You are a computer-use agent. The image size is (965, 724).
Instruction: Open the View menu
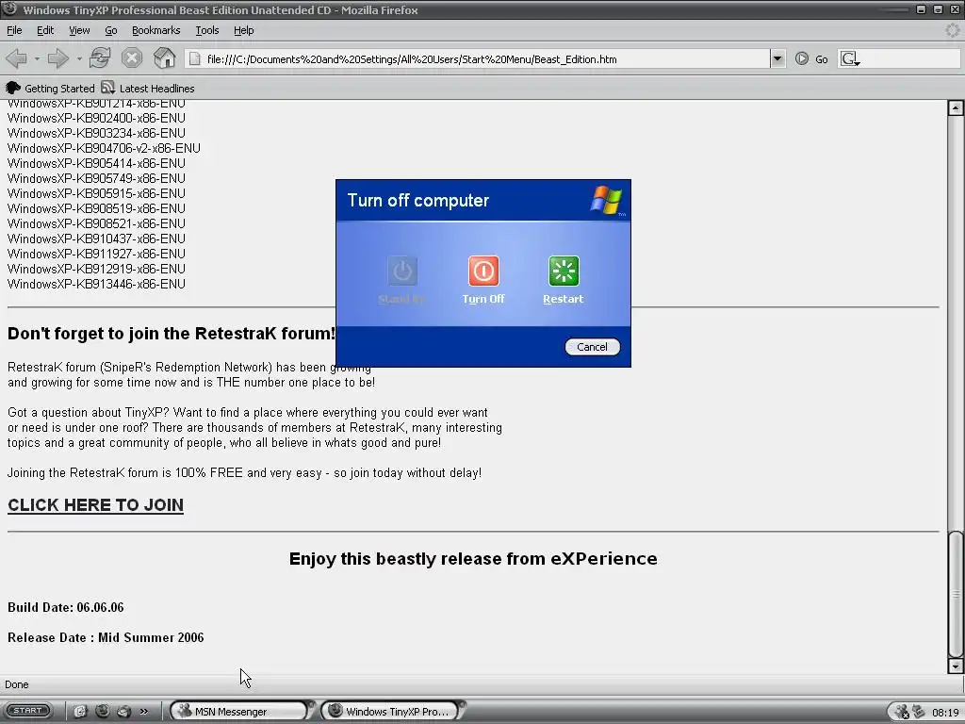(79, 30)
